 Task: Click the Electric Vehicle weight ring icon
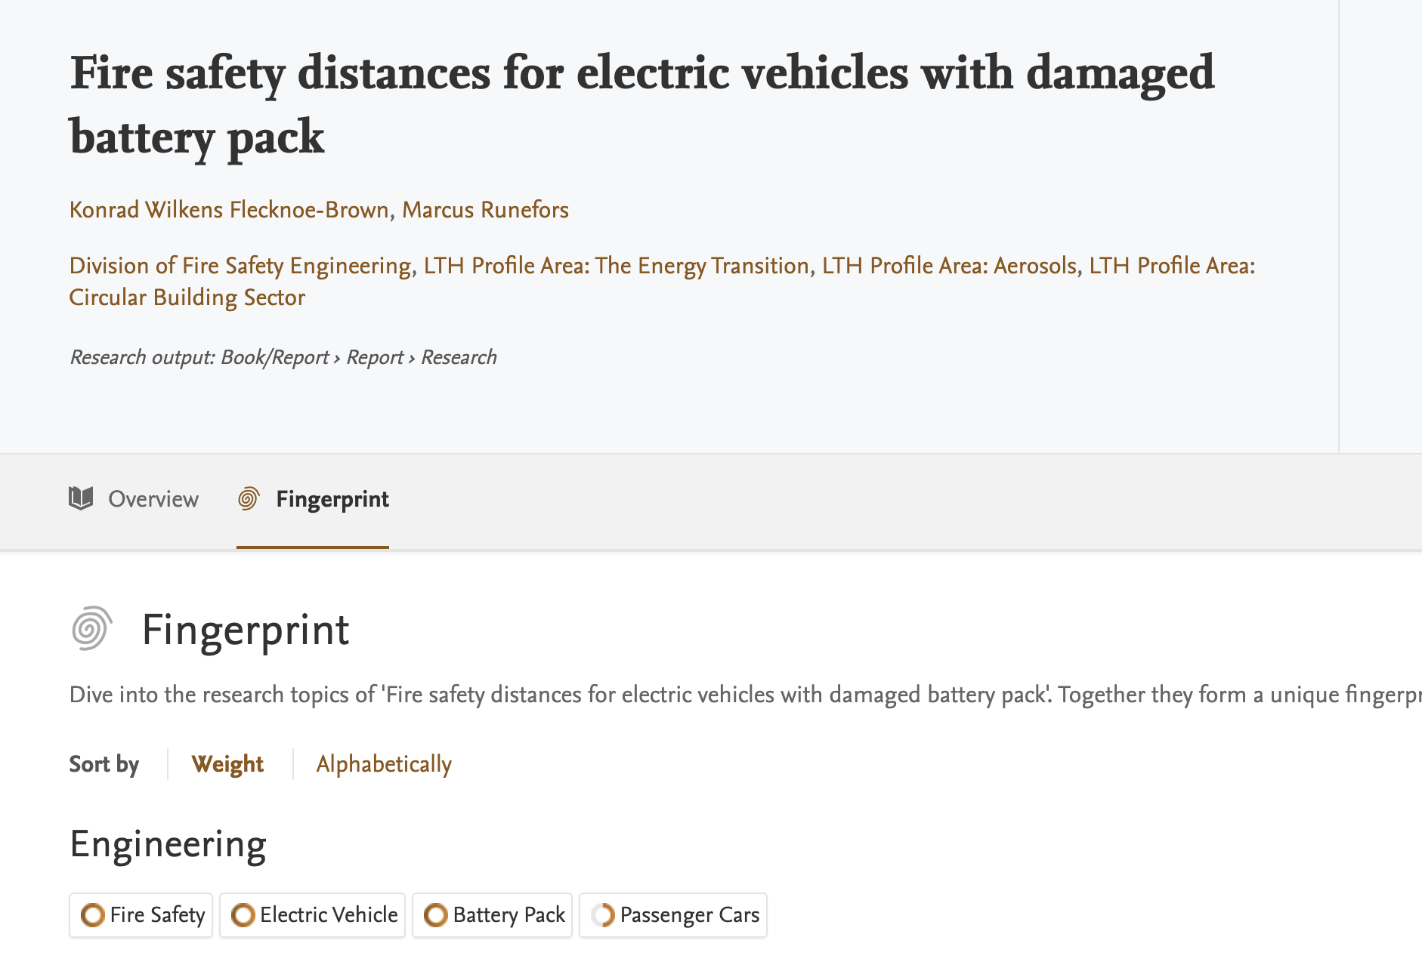pos(243,915)
